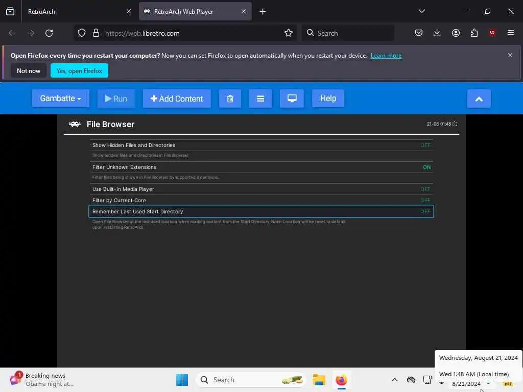Toggle Filter Unknown Extensions setting
523x392 pixels.
261,167
